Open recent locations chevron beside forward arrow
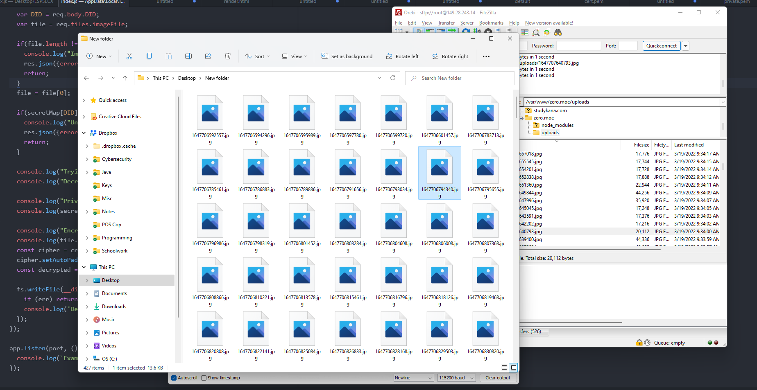The height and width of the screenshot is (390, 757). click(x=113, y=78)
